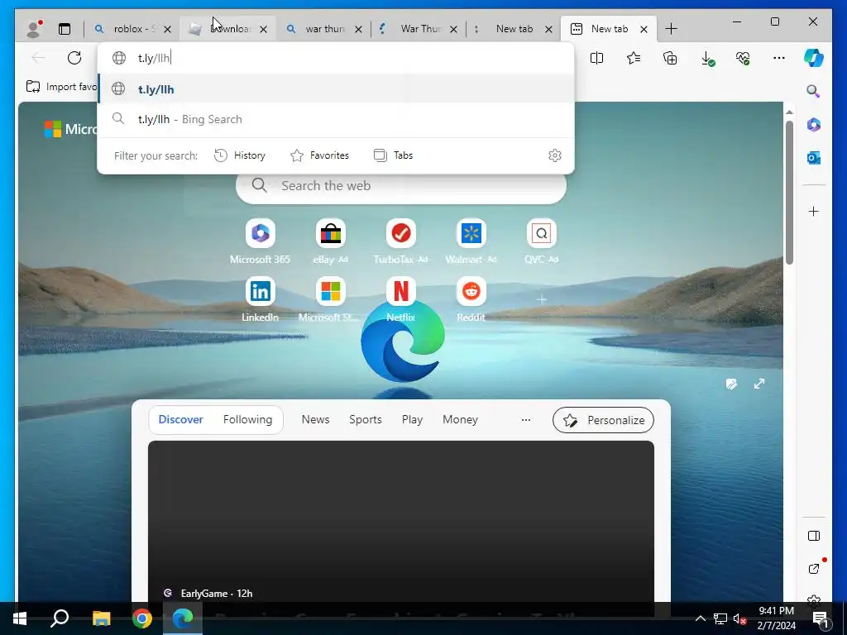This screenshot has width=847, height=635.
Task: Open Windows Start menu
Action: [20, 618]
